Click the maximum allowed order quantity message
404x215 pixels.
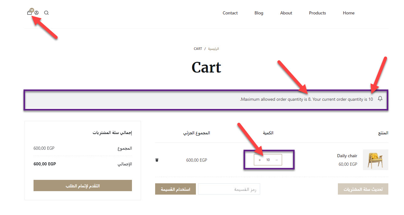[x=307, y=99]
